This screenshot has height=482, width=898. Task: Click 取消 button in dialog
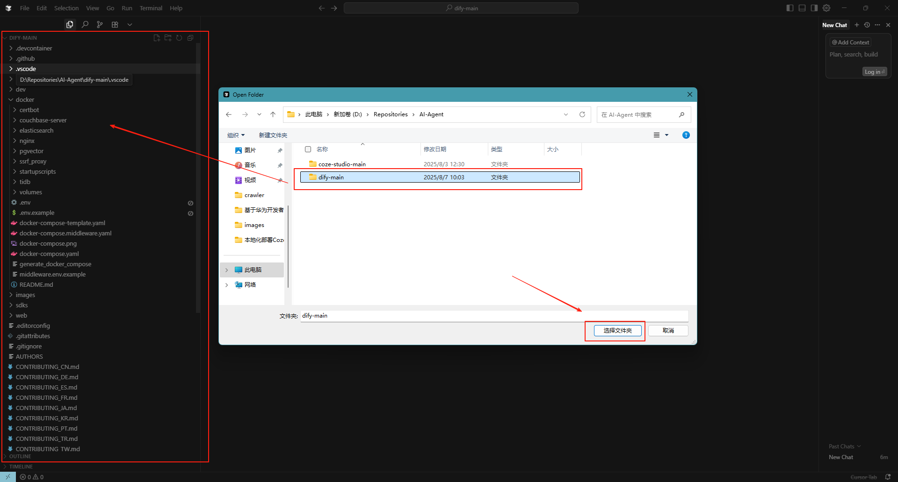pos(668,331)
